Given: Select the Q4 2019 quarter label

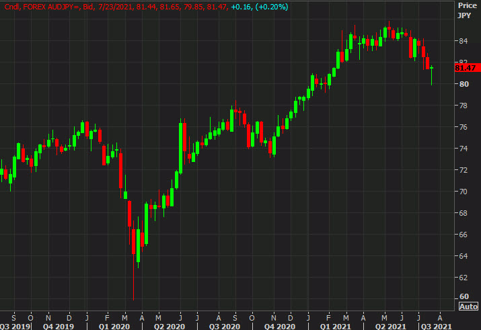Looking at the screenshot, I should 58,325.
